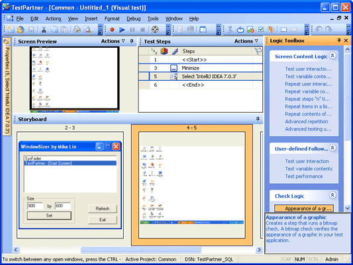Click the New asset toolbar icon

coord(11,30)
